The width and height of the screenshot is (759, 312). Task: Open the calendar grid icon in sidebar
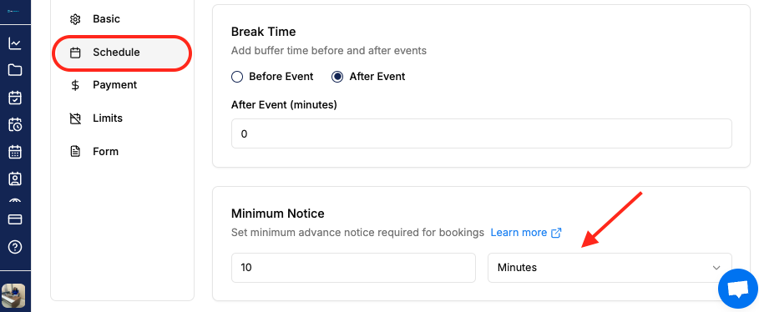(15, 152)
